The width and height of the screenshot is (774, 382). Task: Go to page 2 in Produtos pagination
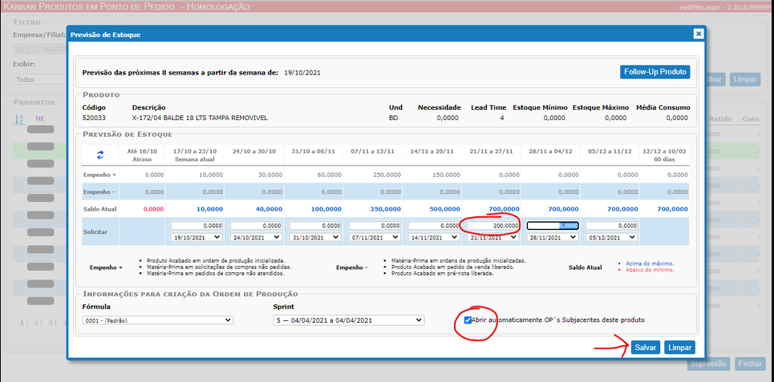coord(36,323)
